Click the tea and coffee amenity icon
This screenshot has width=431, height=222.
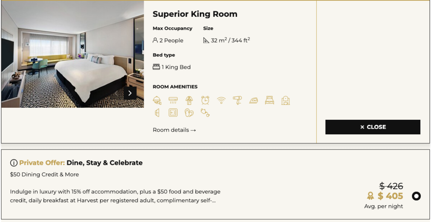point(205,113)
